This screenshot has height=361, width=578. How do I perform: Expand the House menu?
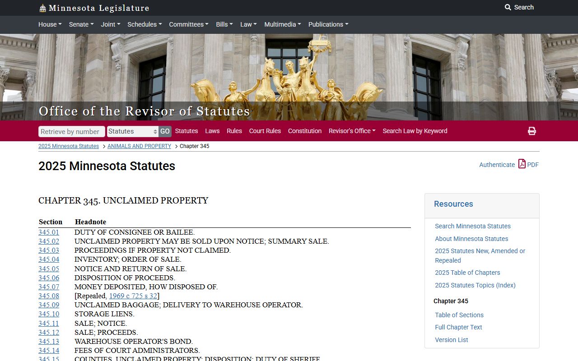coord(50,24)
